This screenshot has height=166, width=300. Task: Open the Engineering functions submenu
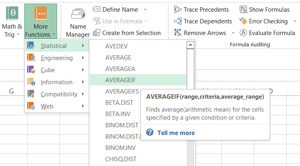click(57, 58)
